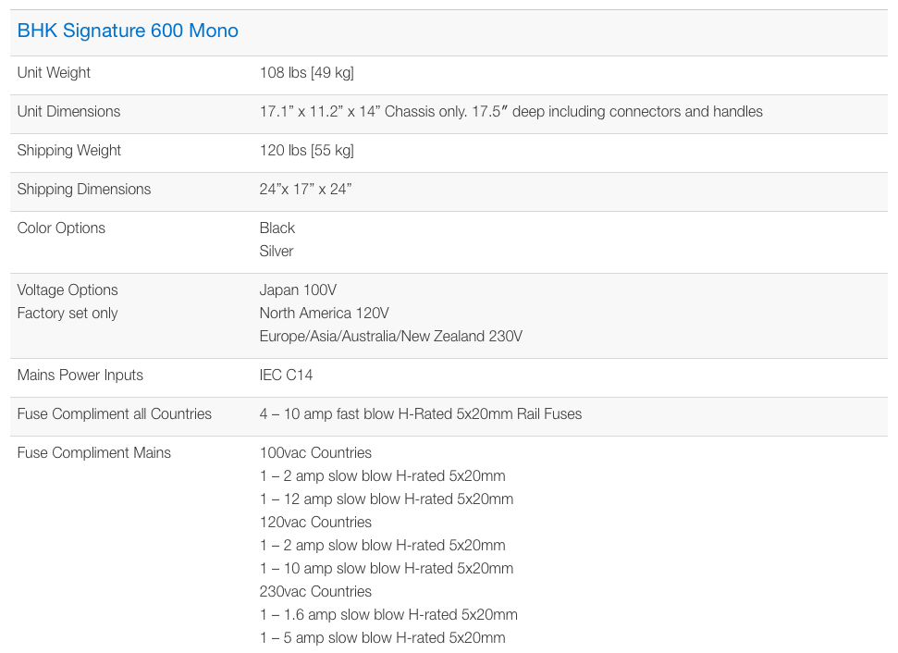898x653 pixels.
Task: Click the Fuse Compliment all Countries label
Action: pyautogui.click(x=114, y=414)
